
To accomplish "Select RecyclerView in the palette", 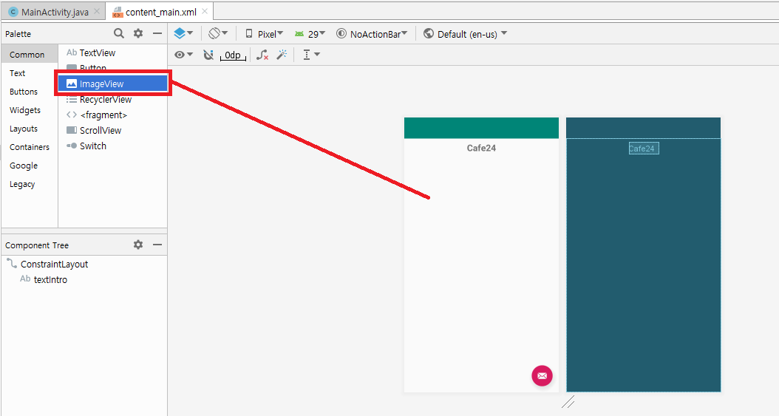I will coord(112,99).
